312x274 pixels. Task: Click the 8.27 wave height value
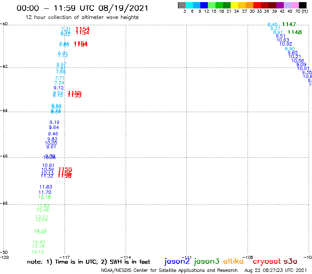click(275, 28)
